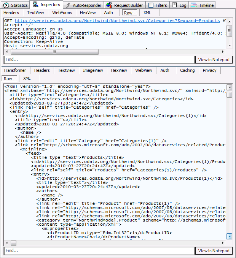The width and height of the screenshot is (236, 258).
Task: Click the 'Host: services.odata.org' header line
Action: tap(36, 46)
